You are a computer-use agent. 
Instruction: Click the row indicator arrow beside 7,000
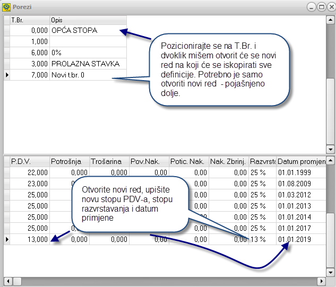(6, 75)
